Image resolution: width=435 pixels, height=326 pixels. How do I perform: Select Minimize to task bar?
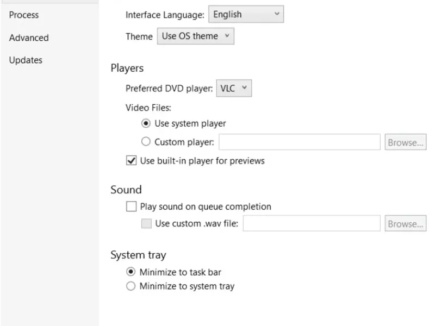point(130,272)
